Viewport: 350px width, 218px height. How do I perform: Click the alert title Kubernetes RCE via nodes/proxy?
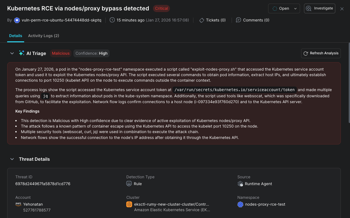click(x=78, y=8)
